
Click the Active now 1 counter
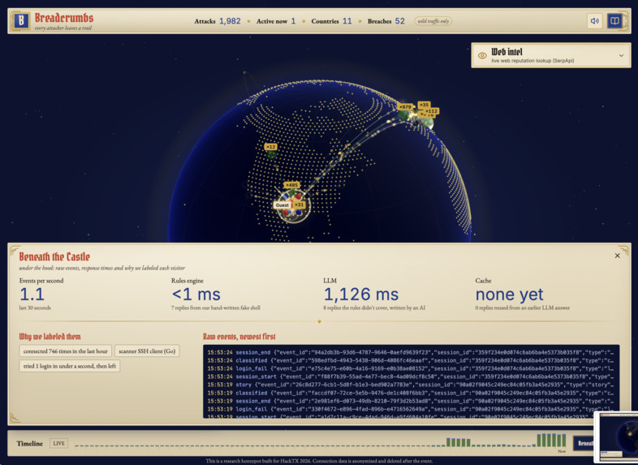coord(276,21)
